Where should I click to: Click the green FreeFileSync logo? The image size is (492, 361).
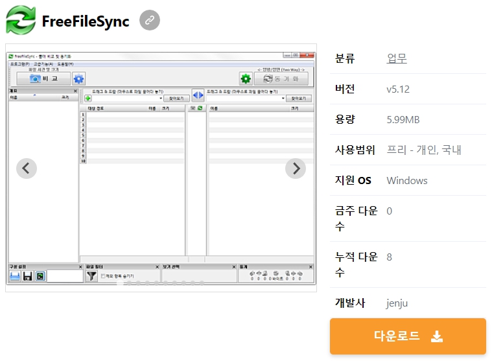[21, 20]
